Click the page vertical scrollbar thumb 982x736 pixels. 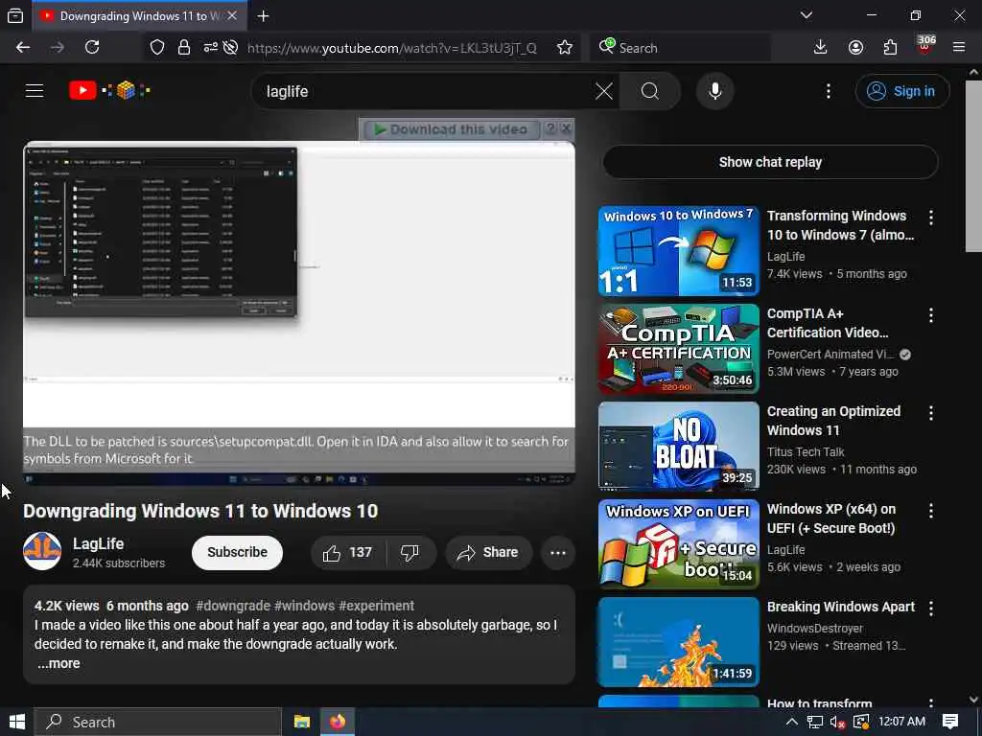click(973, 166)
